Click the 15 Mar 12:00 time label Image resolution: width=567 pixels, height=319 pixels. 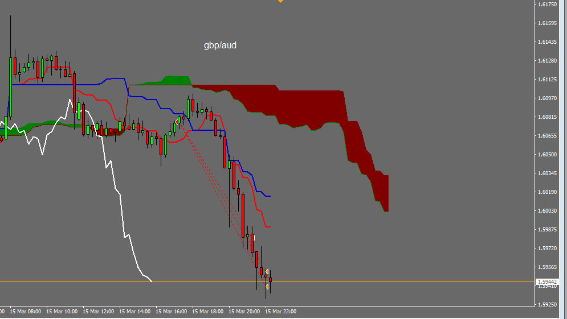click(99, 312)
